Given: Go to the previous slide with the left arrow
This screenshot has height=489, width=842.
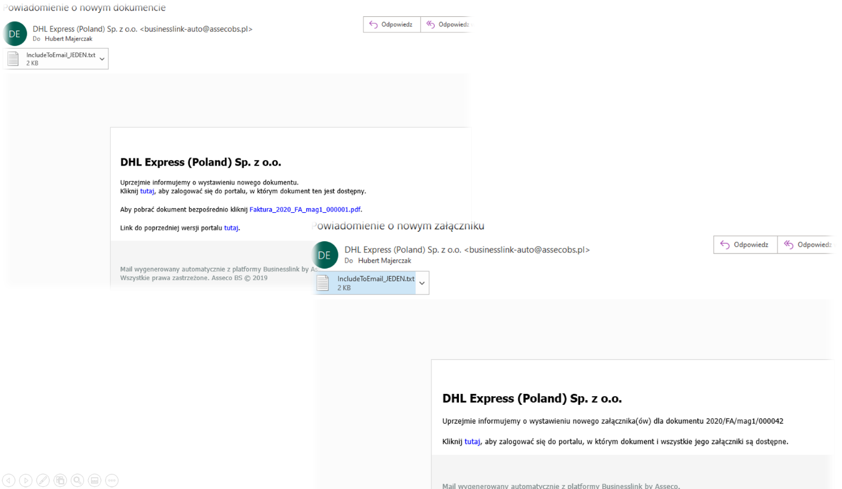Looking at the screenshot, I should [x=9, y=480].
